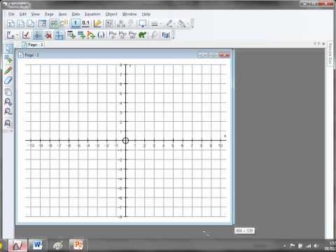Toggle Whiteboard mode button
The width and height of the screenshot is (336, 252).
point(54,24)
